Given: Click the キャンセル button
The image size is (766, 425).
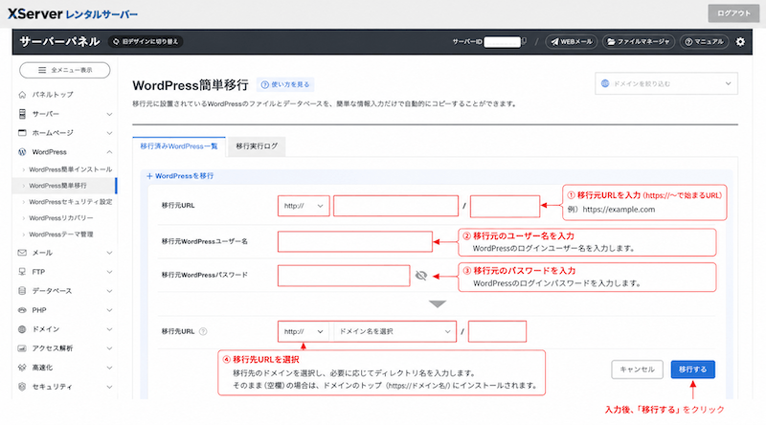Looking at the screenshot, I should click(x=637, y=369).
